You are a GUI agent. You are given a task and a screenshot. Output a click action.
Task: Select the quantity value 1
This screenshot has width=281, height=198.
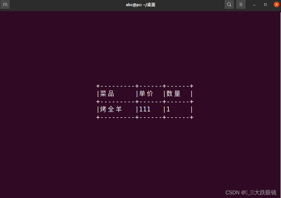[168, 109]
